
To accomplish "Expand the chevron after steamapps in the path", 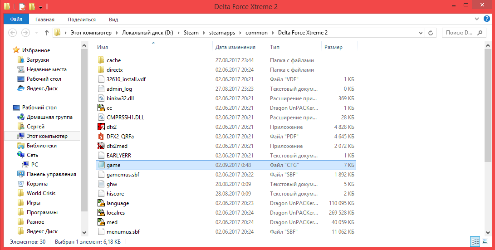I will click(241, 33).
